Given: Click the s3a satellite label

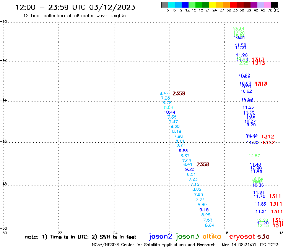Looking at the screenshot, I should coord(263,237).
